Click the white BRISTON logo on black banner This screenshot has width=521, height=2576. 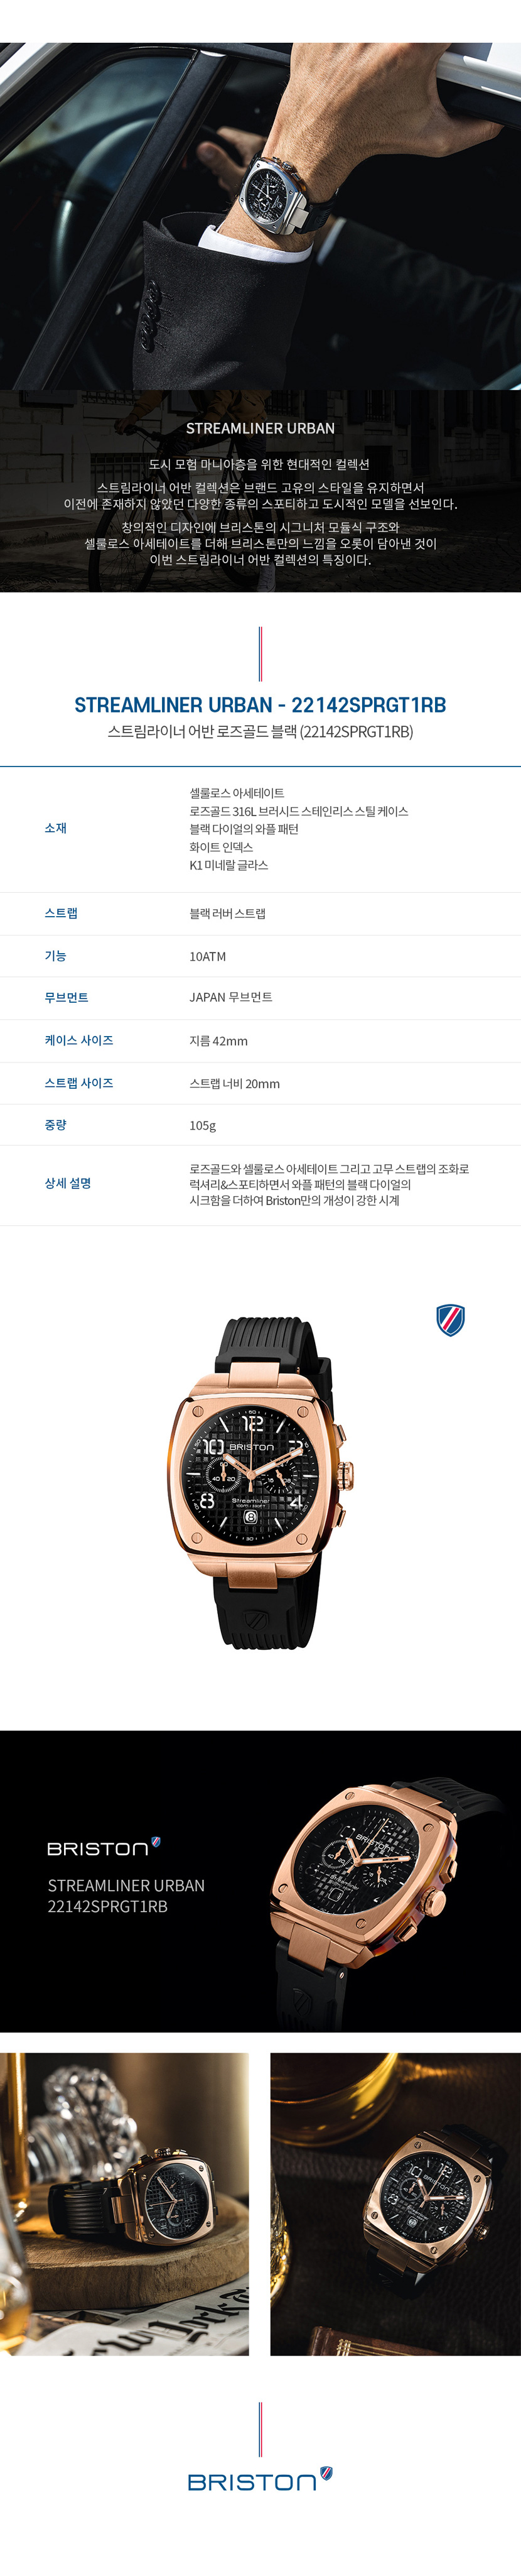point(104,1847)
